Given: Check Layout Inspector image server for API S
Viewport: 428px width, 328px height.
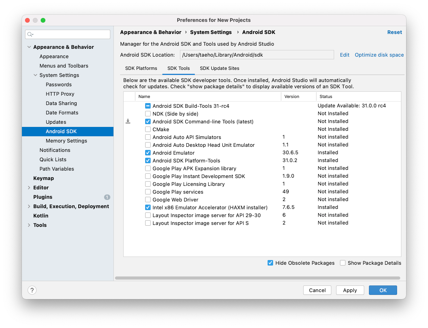Looking at the screenshot, I should (147, 223).
